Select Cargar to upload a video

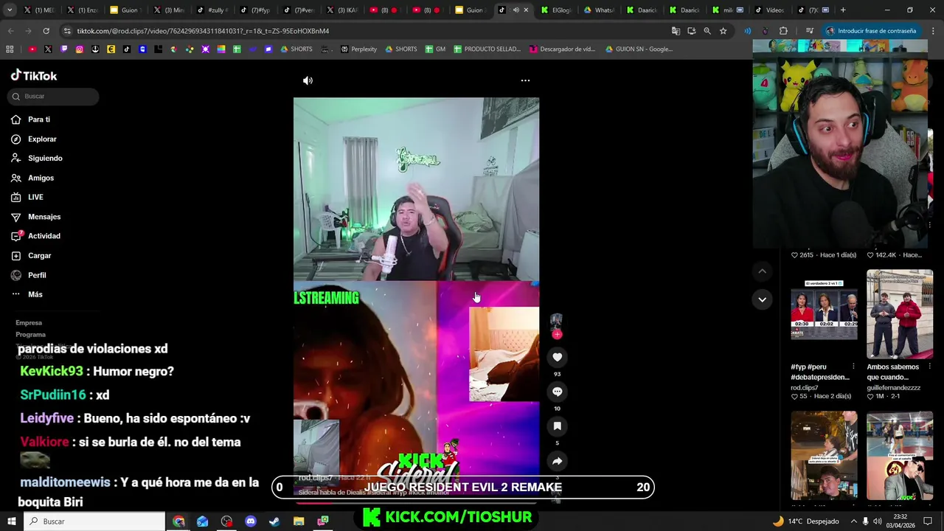39,255
